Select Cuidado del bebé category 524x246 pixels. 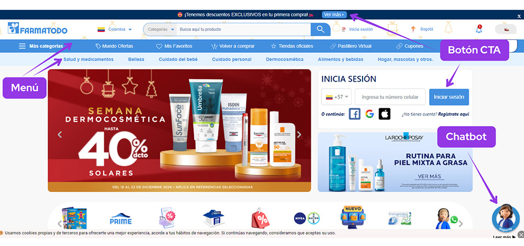(178, 60)
